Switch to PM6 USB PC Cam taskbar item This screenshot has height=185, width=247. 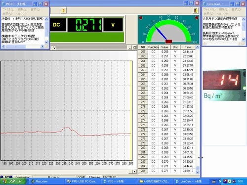click(x=82, y=182)
